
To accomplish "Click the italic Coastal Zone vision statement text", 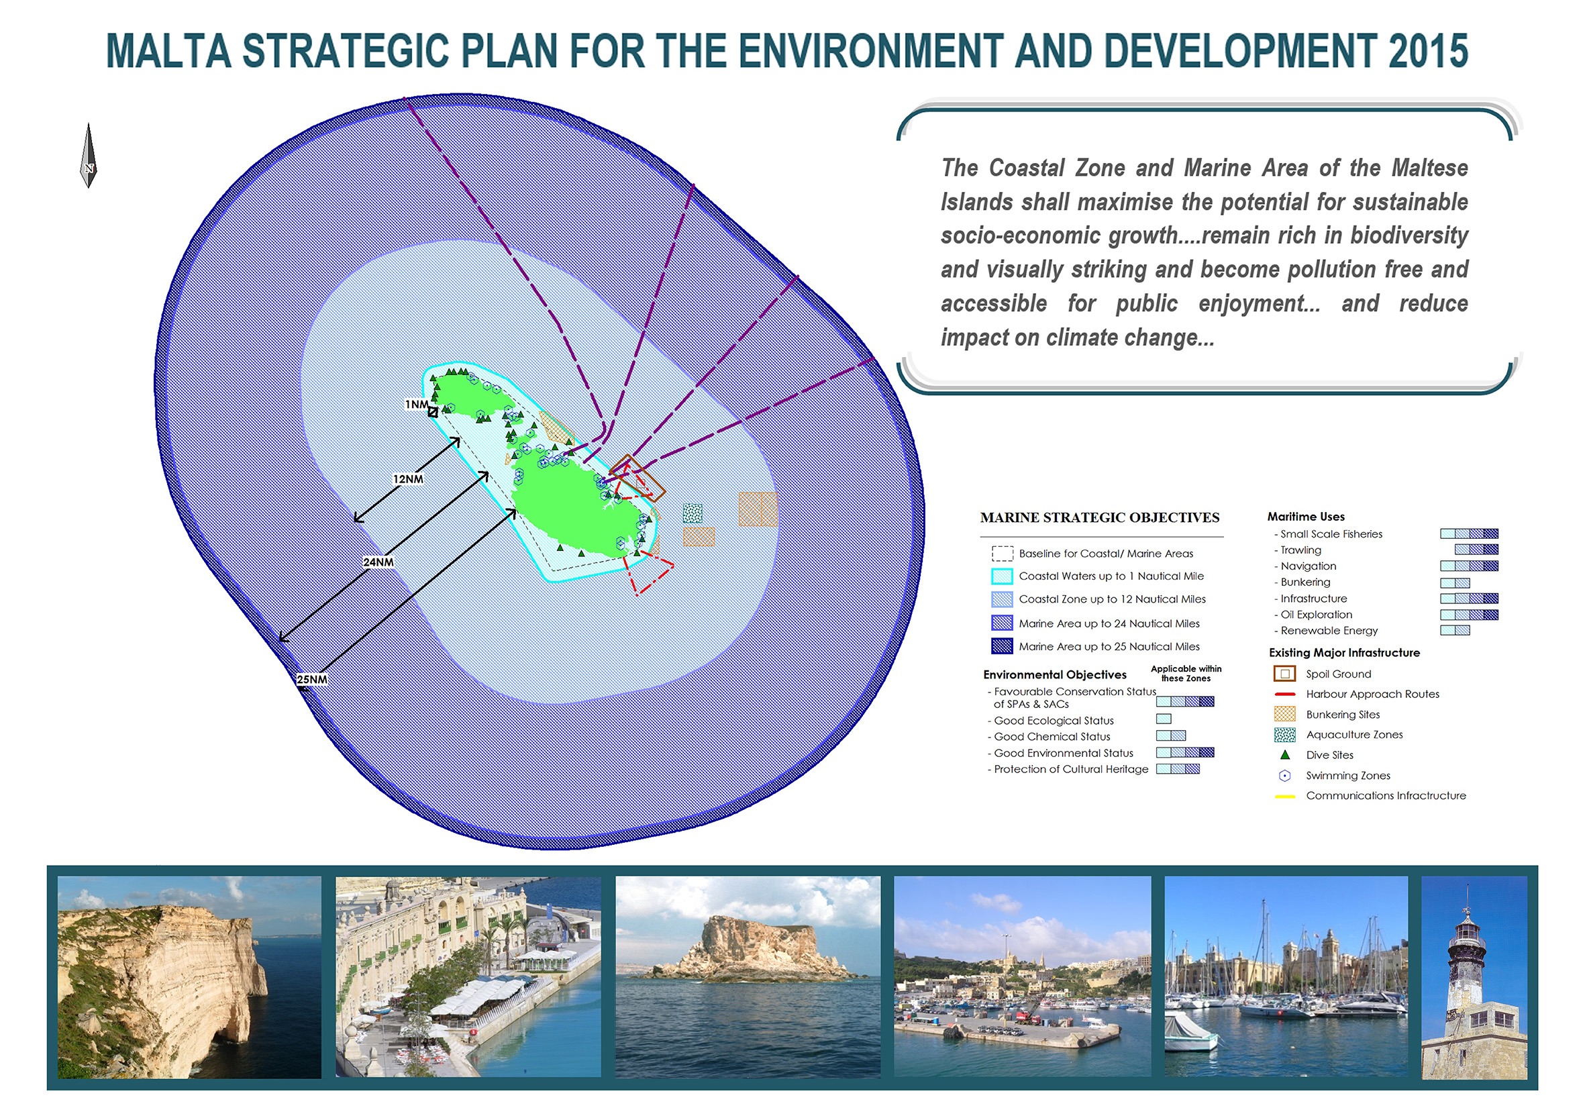I will (1204, 253).
